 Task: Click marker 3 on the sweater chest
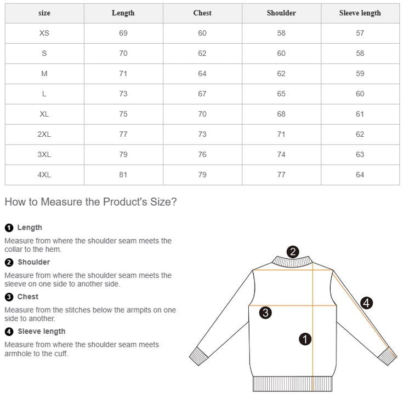tap(265, 313)
